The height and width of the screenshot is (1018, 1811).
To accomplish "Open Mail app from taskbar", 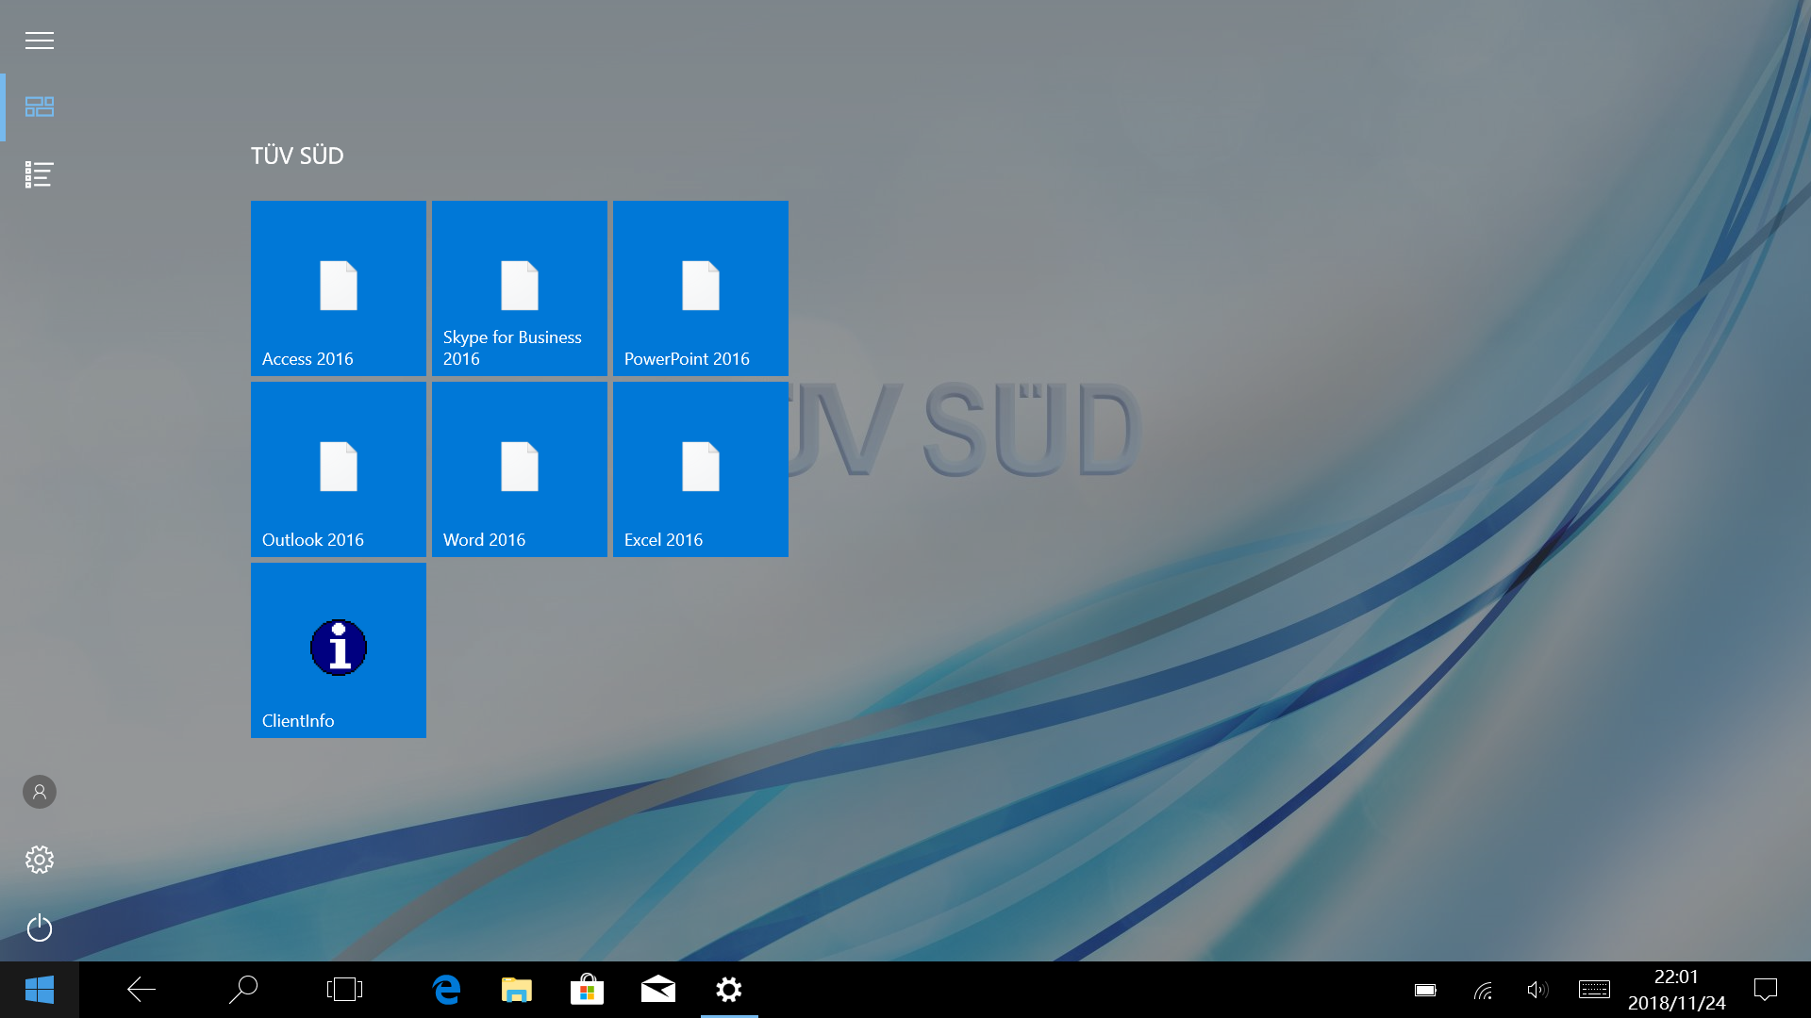I will click(658, 990).
